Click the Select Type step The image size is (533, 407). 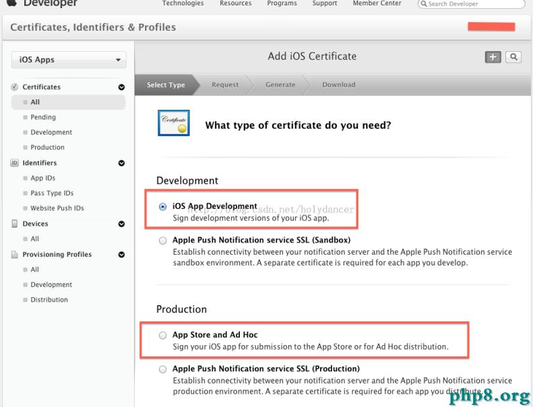[166, 85]
